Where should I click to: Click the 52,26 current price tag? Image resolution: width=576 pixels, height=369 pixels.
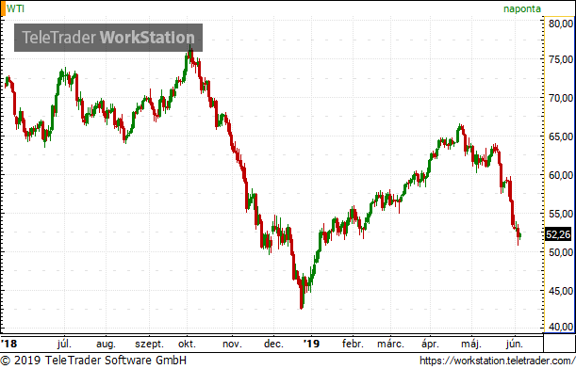coord(558,234)
